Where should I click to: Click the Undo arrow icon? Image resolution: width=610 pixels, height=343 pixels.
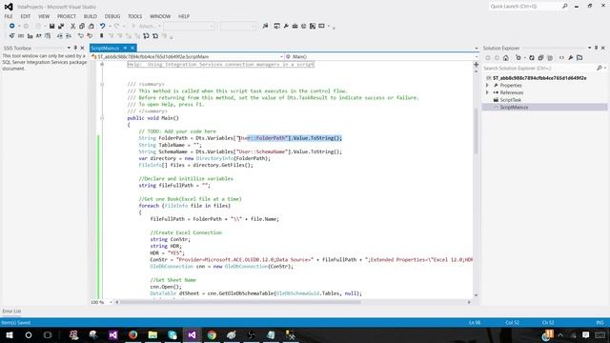point(102,26)
